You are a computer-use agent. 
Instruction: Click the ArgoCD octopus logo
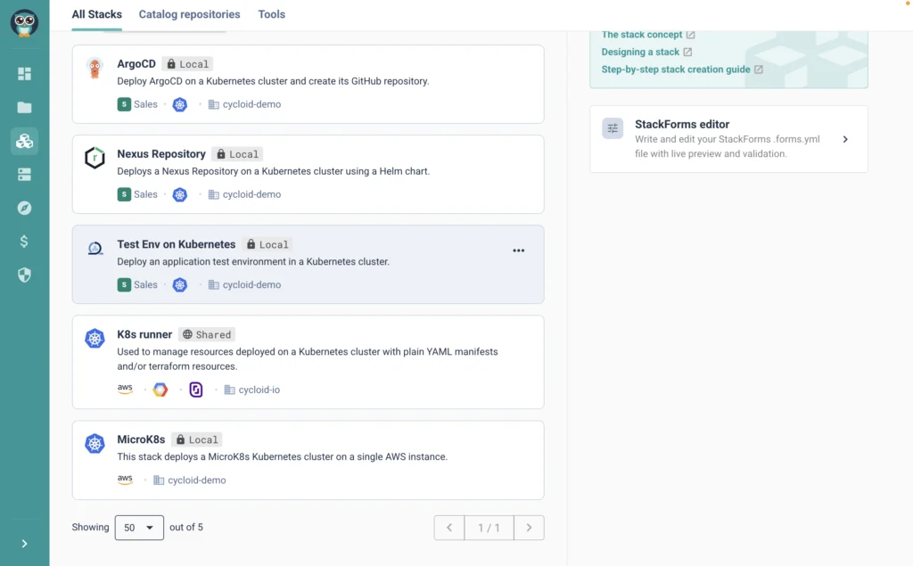(95, 68)
